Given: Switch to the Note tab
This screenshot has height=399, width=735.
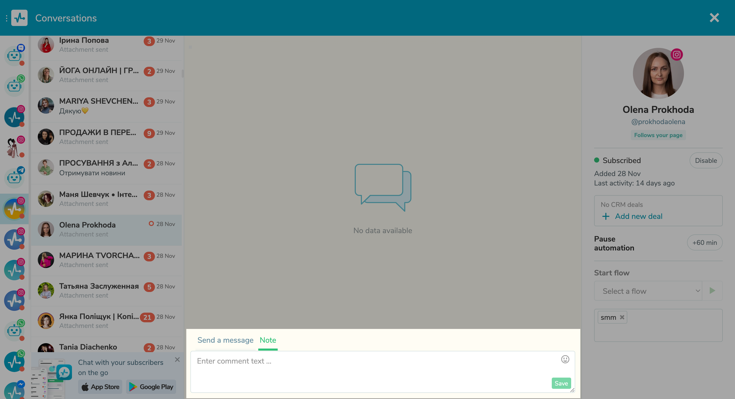Looking at the screenshot, I should 267,340.
